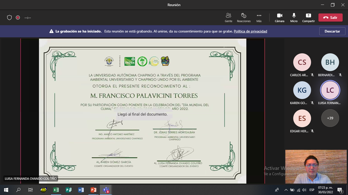Screen dimensions: 348x195
Task: Open the Más options menu
Action: pyautogui.click(x=259, y=18)
